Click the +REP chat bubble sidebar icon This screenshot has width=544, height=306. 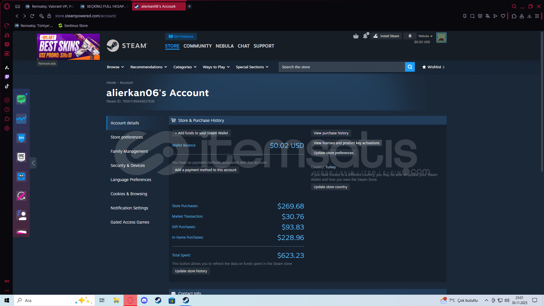coord(21,99)
